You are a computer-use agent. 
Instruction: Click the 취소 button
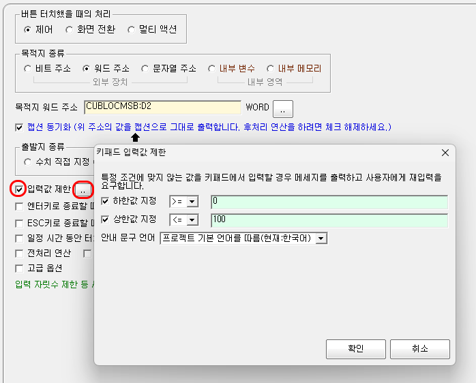420,349
